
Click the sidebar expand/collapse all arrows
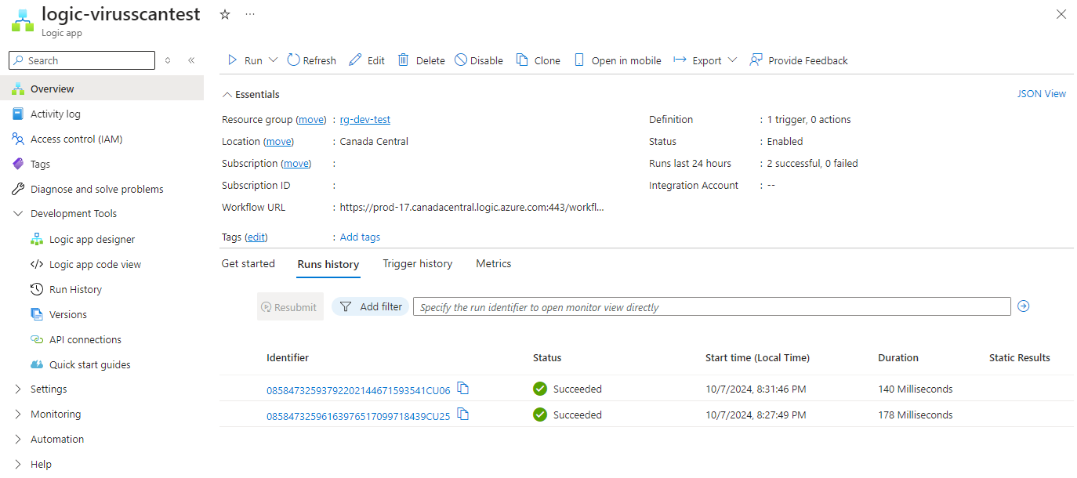pos(167,60)
